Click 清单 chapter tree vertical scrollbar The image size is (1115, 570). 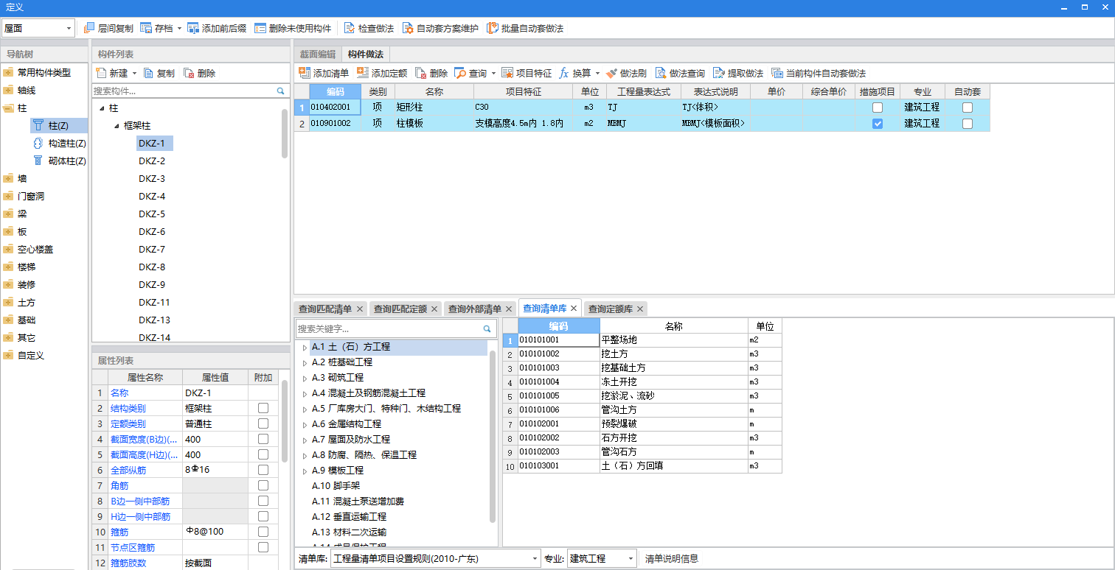coord(493,438)
